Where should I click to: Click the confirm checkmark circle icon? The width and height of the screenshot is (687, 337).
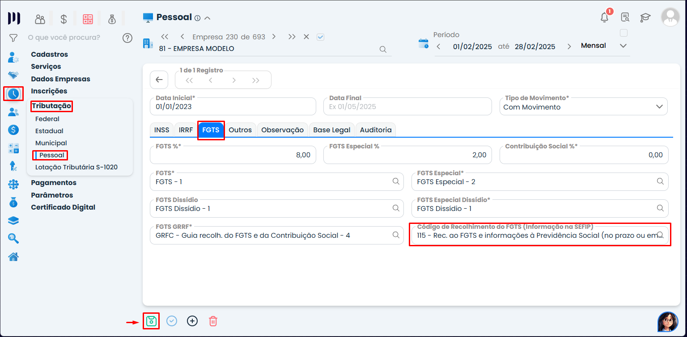(172, 321)
